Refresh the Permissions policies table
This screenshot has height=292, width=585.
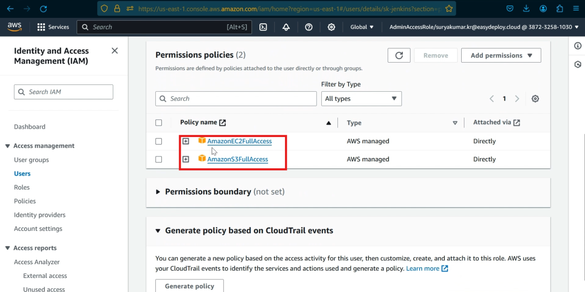pyautogui.click(x=399, y=55)
